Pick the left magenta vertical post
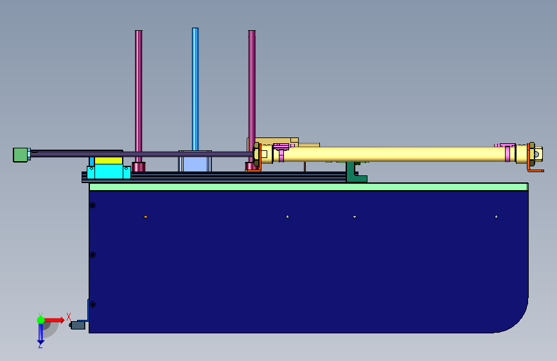 [x=139, y=96]
